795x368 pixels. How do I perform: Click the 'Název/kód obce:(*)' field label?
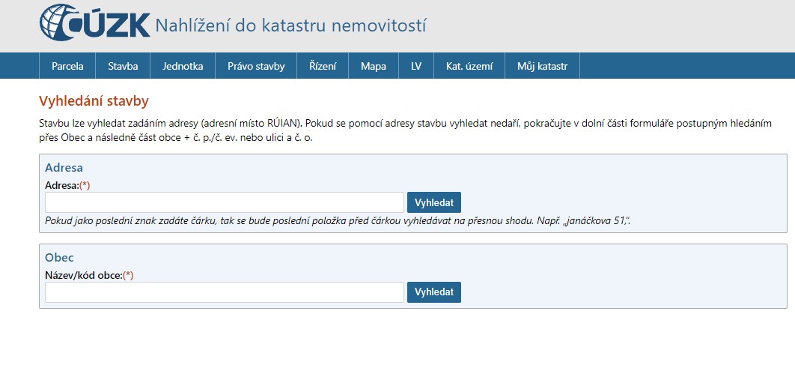click(x=89, y=275)
